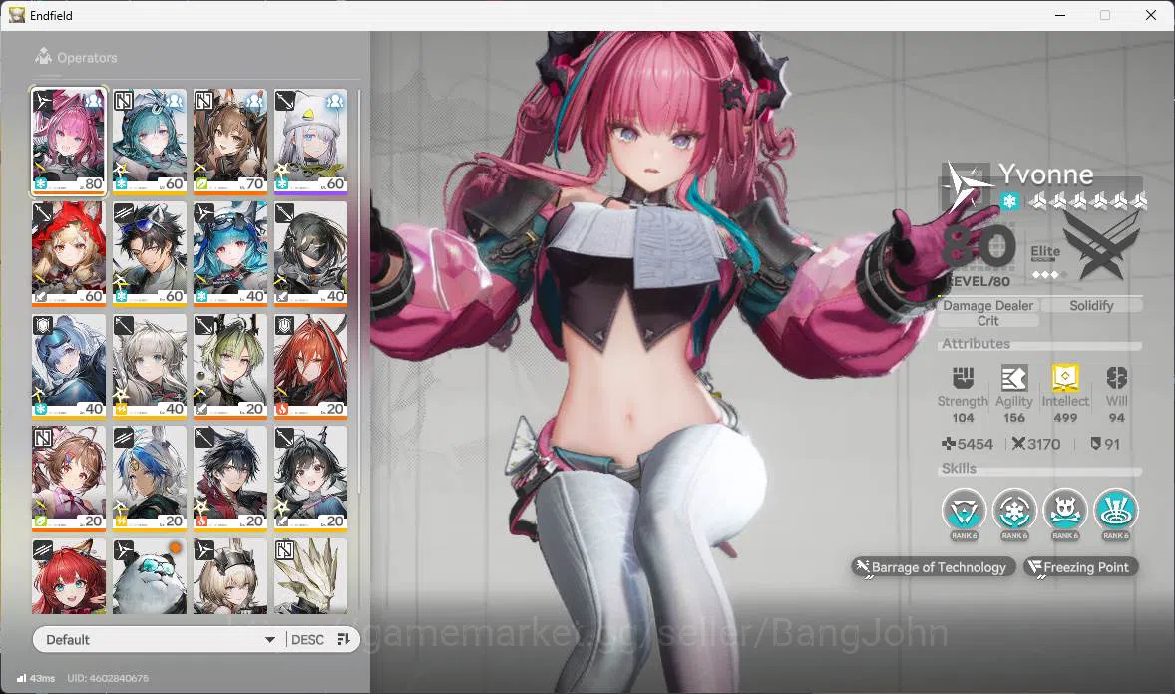Click the Crit tag

click(x=987, y=320)
